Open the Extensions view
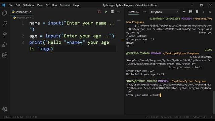The width and height of the screenshot is (215, 121). (5, 55)
